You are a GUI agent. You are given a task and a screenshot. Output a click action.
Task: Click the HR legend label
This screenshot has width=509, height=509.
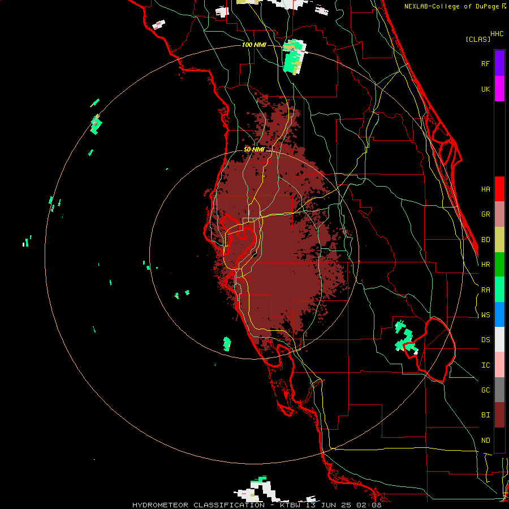click(486, 265)
